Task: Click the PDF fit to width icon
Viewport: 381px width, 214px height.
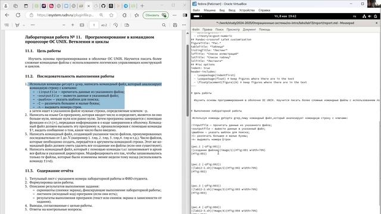Action: click(82, 25)
